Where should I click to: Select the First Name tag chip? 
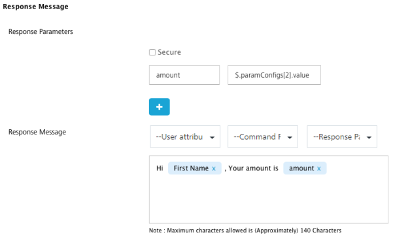pos(191,168)
